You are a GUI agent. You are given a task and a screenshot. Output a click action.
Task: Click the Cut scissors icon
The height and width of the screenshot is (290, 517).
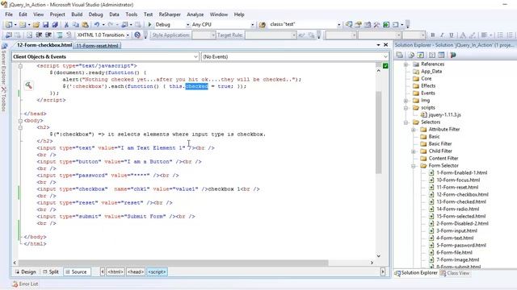click(66, 25)
